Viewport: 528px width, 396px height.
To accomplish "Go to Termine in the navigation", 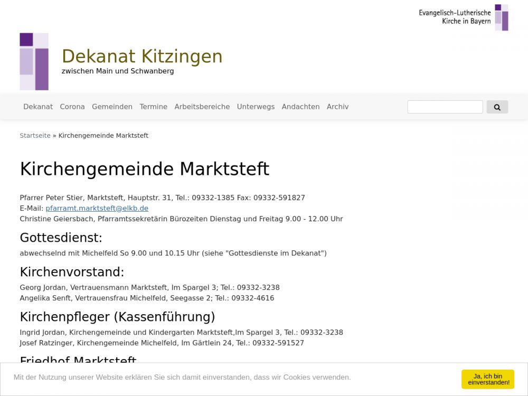I will click(153, 107).
